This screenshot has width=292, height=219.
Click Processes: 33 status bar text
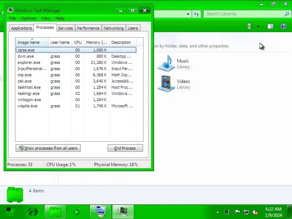pos(20,165)
